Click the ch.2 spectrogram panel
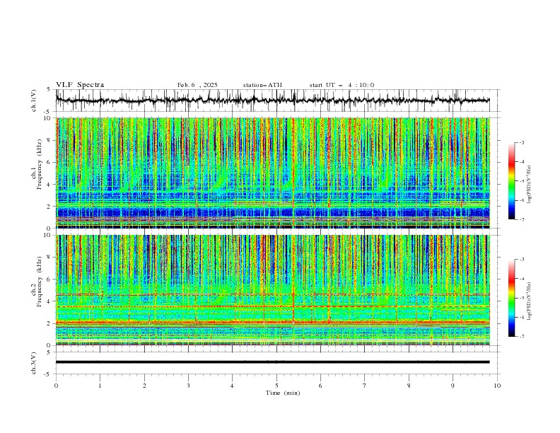 pos(272,290)
